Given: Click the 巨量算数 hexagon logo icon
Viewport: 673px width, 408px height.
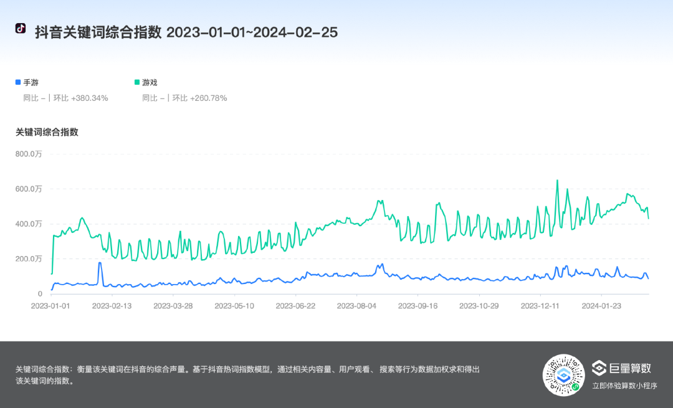Looking at the screenshot, I should click(599, 368).
